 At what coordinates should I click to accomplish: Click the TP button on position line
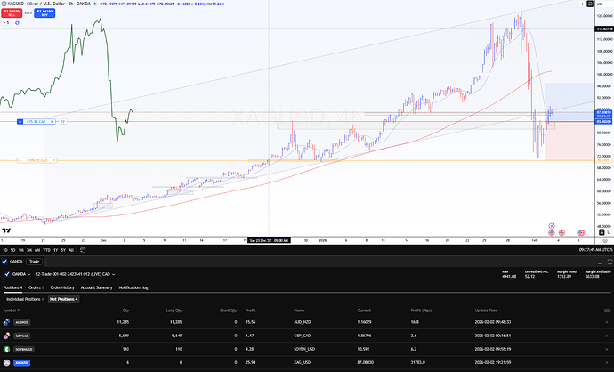(62, 121)
